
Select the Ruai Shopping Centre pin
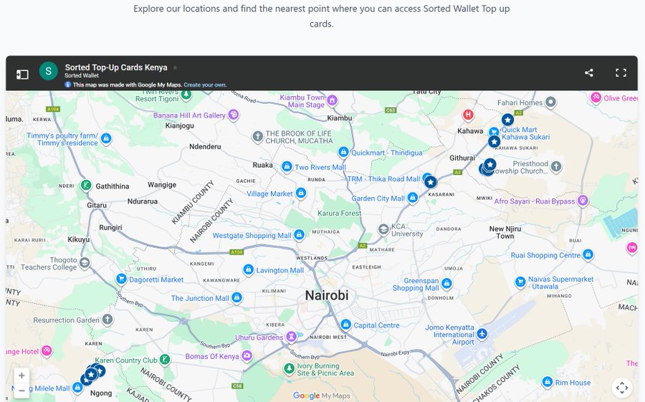point(588,254)
